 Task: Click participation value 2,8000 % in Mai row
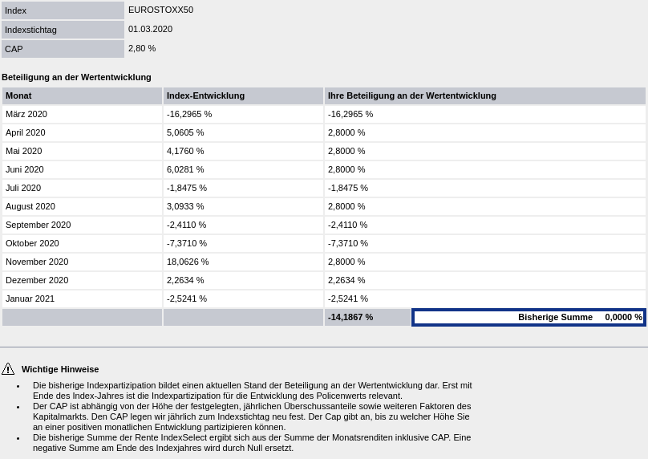click(x=346, y=151)
